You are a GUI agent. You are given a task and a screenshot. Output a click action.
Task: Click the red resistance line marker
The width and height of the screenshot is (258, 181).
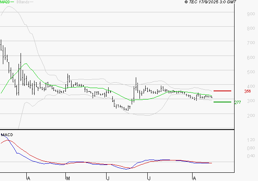point(222,91)
